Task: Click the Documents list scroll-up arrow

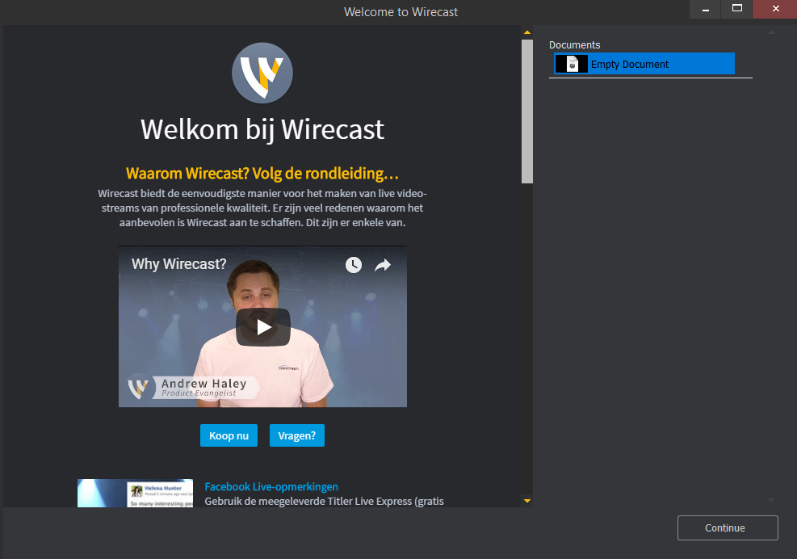Action: [772, 32]
